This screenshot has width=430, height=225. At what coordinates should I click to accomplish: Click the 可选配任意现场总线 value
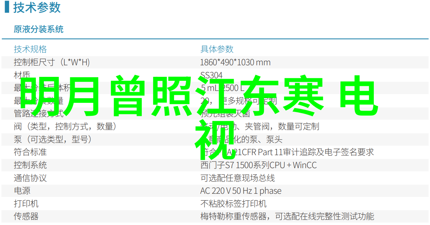click(x=238, y=178)
